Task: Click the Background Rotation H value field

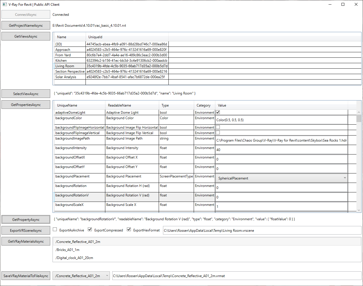Action: pyautogui.click(x=282, y=188)
